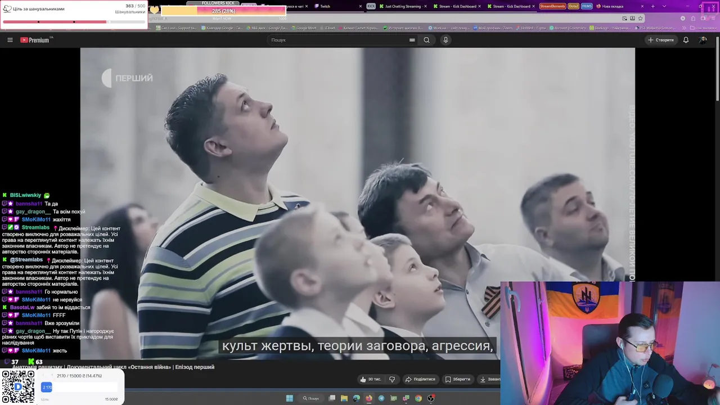720x405 pixels.
Task: Click chat user BISLwiwskiy name
Action: point(25,195)
